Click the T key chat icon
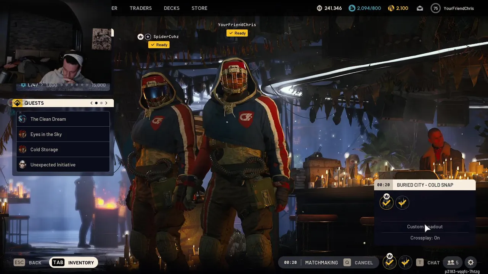The height and width of the screenshot is (274, 488). tap(420, 263)
